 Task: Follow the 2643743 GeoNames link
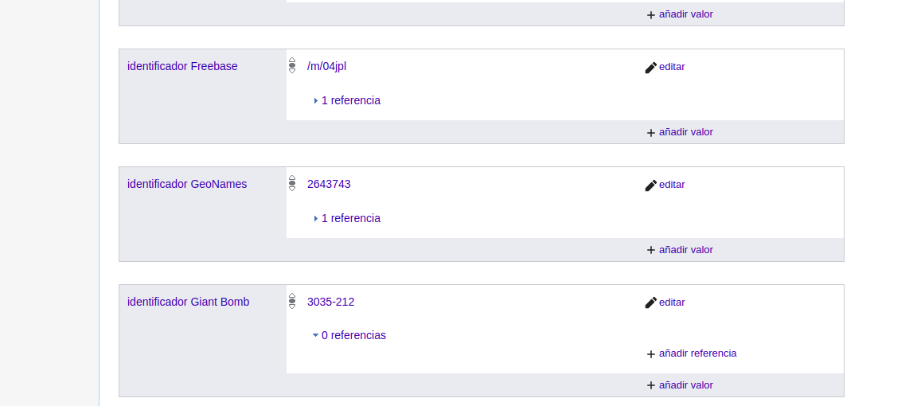[x=329, y=184]
